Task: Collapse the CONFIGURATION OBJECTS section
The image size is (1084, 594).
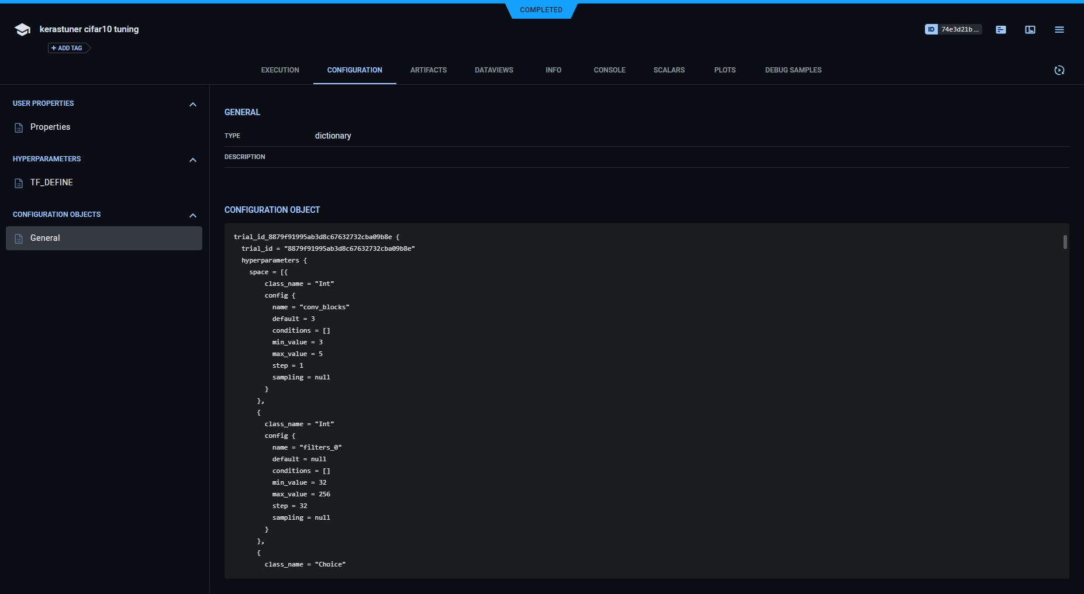Action: tap(193, 215)
